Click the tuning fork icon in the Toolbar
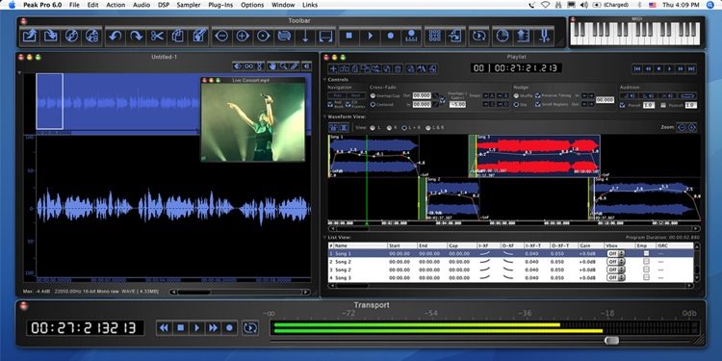 (x=545, y=36)
